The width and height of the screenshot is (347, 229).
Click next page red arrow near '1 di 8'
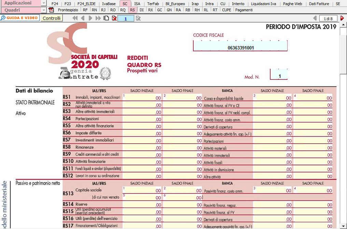pyautogui.click(x=342, y=18)
